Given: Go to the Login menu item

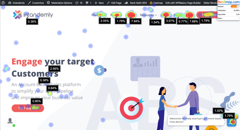Looking at the screenshot, I should point(190,15).
